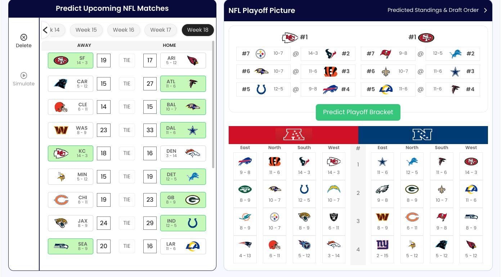Image resolution: width=502 pixels, height=277 pixels.
Task: Toggle TIE for the CLE at BAL game
Action: pos(127,107)
